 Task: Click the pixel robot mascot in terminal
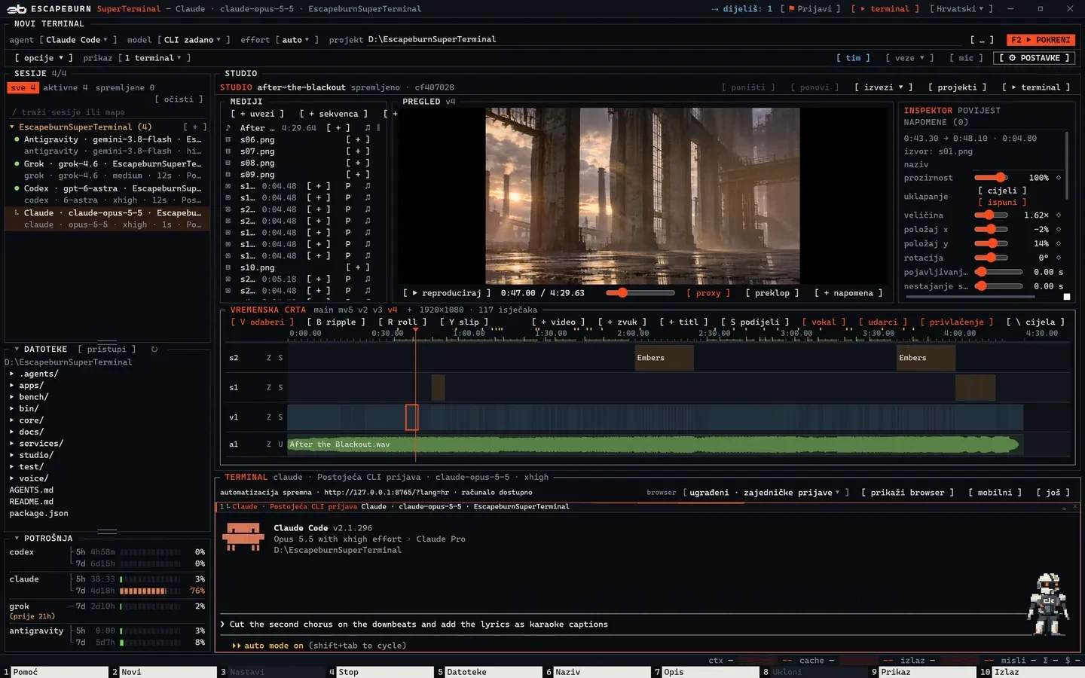tap(1048, 603)
